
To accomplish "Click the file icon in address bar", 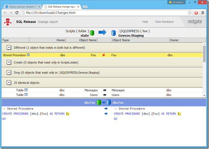I will click(x=23, y=13).
